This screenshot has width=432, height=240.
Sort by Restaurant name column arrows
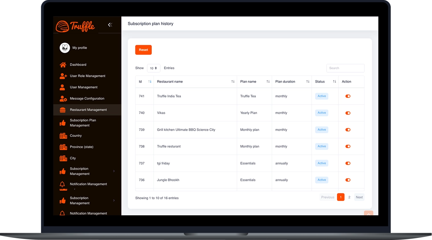point(233,82)
